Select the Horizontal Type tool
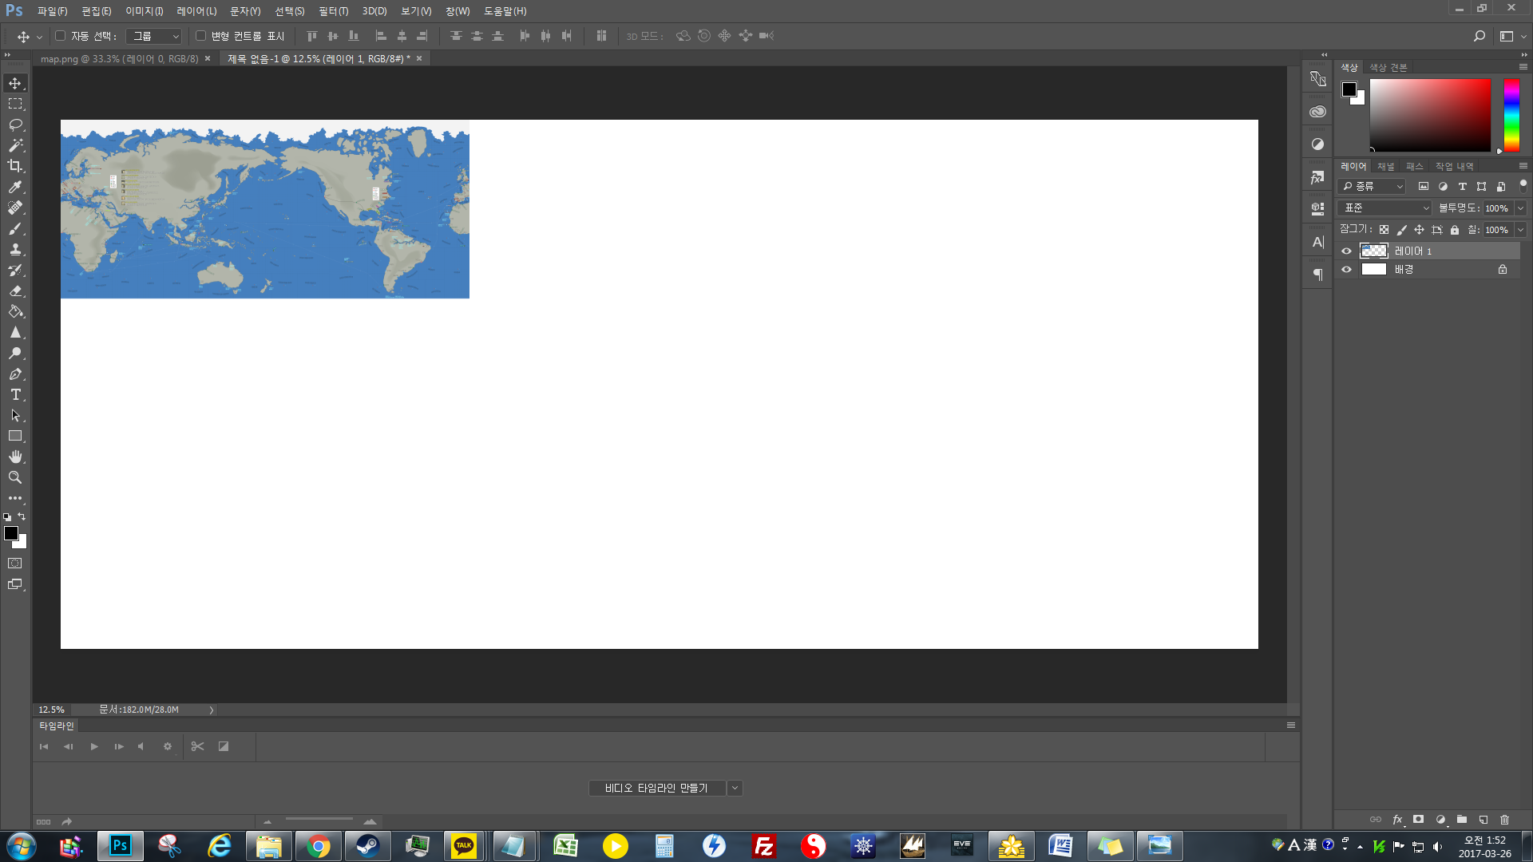Screen dimensions: 1533x862 (x=15, y=394)
